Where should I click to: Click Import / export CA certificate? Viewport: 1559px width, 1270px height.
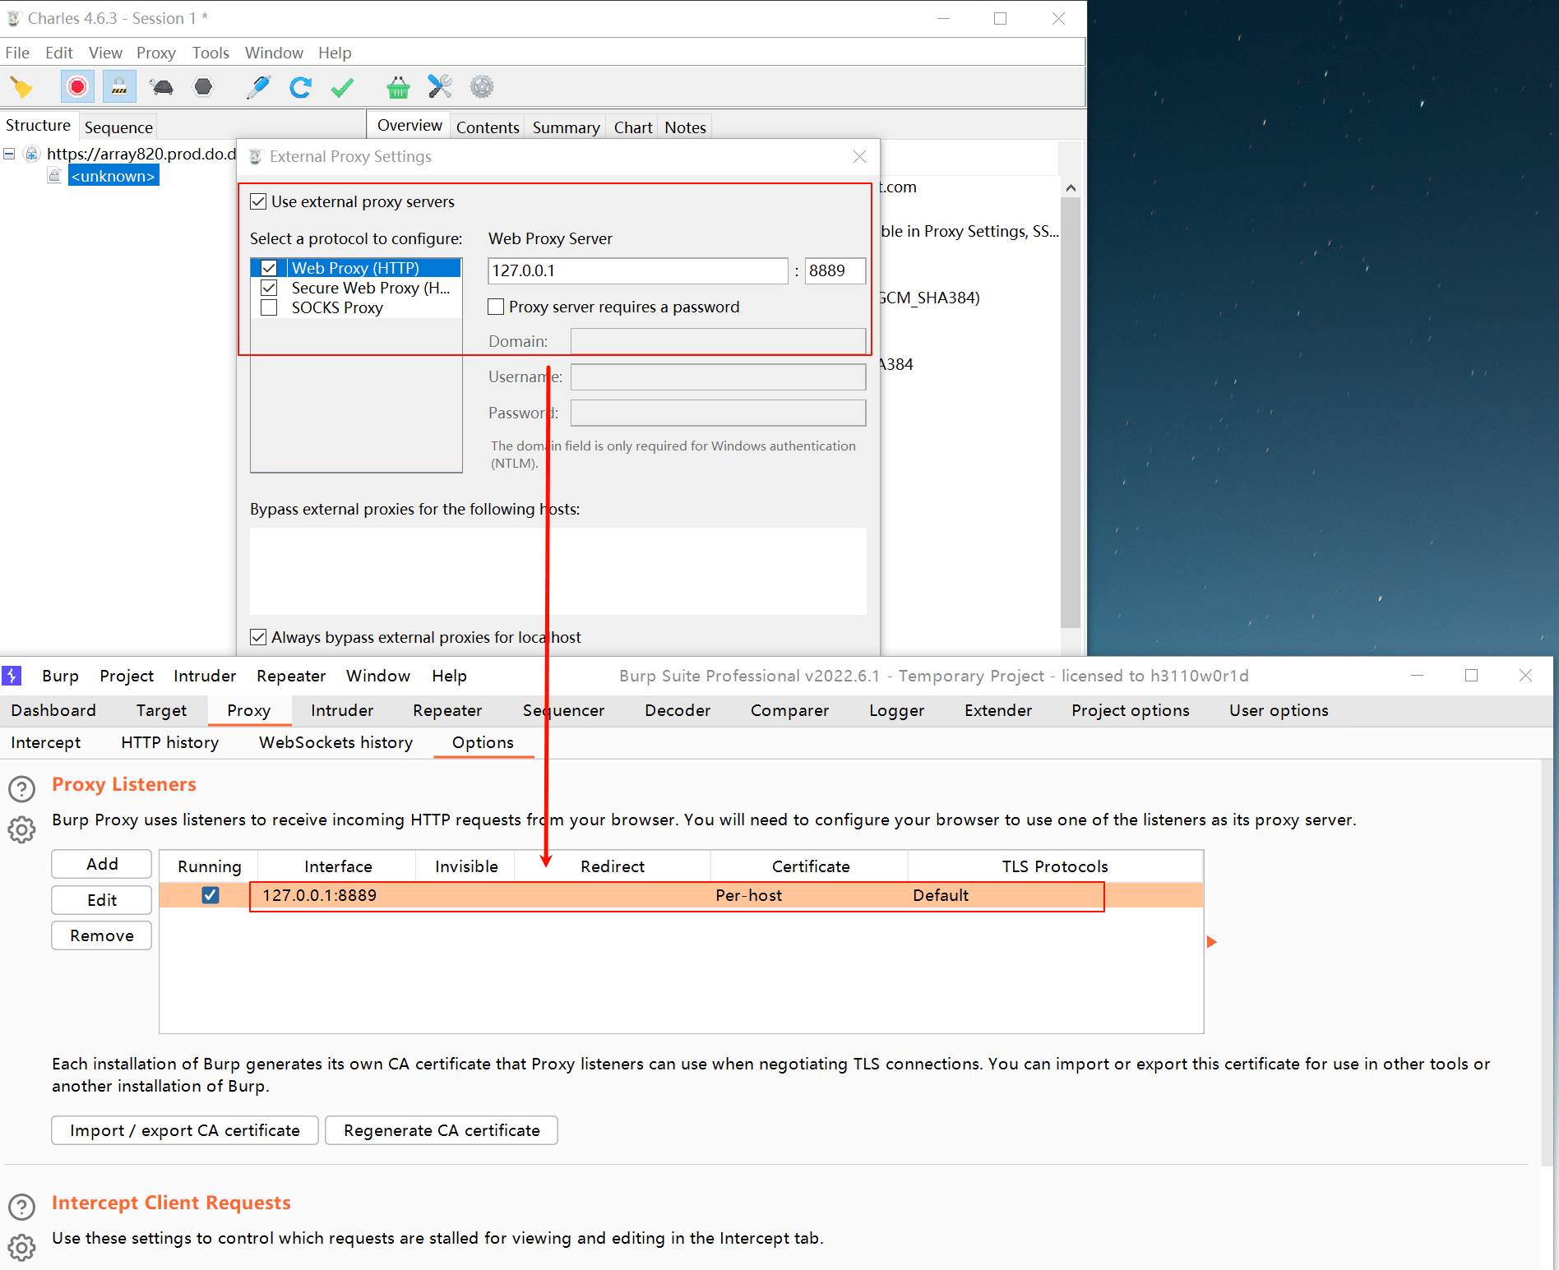pos(185,1130)
